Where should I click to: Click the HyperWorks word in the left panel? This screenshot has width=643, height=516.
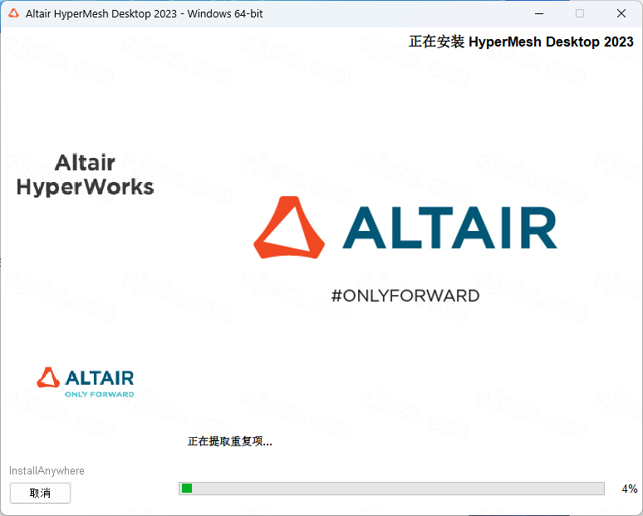point(85,187)
